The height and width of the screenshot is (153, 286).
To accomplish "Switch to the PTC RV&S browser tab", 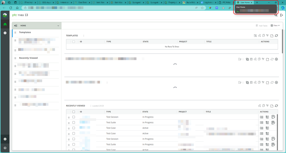I will (226, 3).
